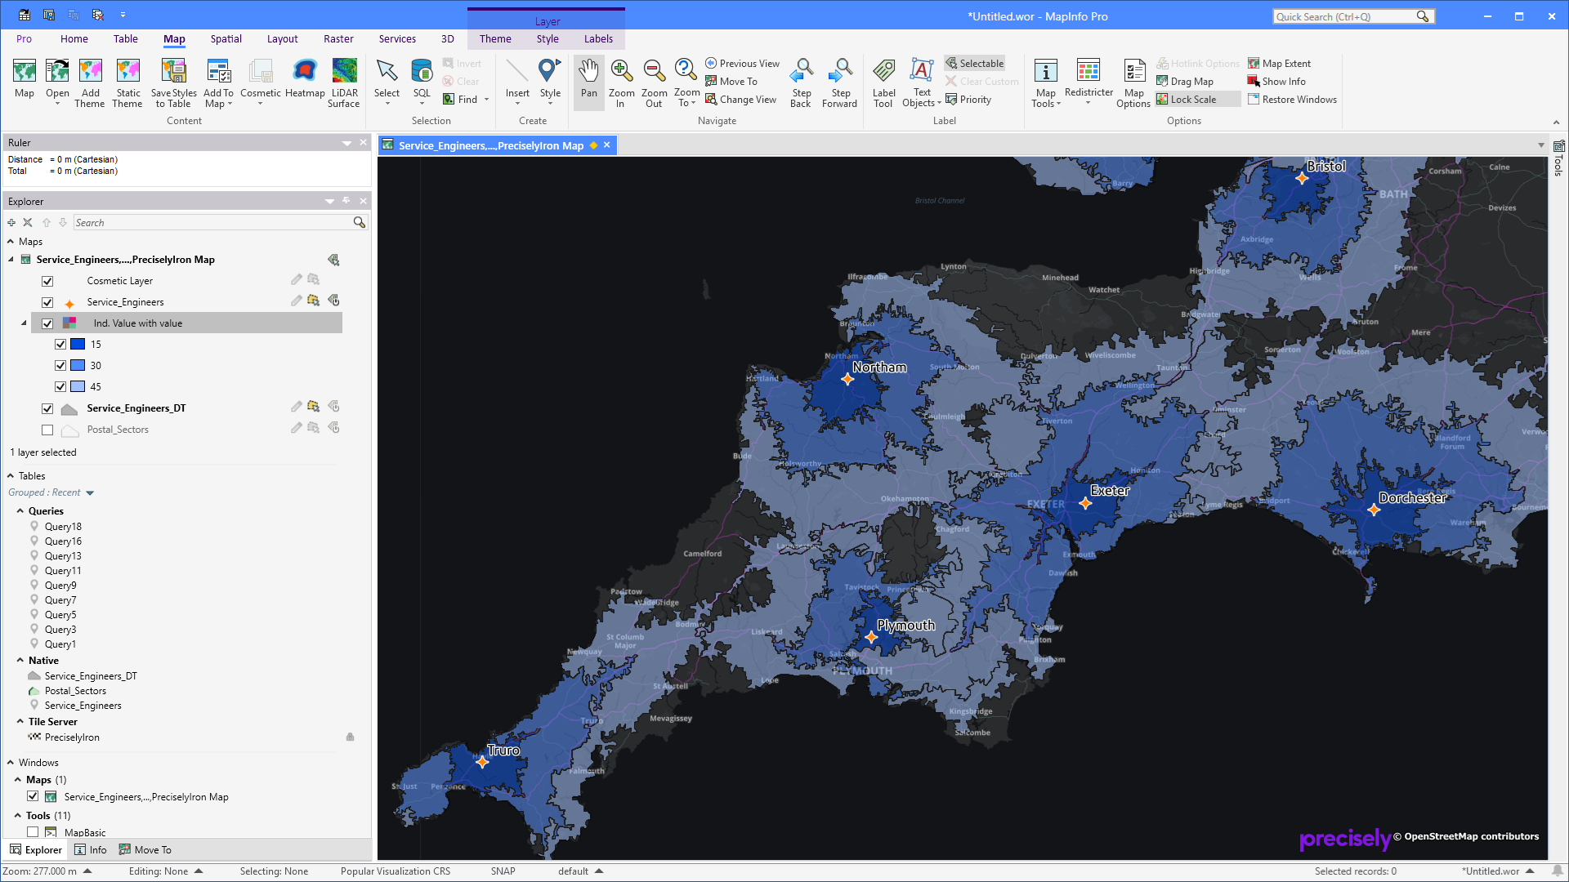The width and height of the screenshot is (1569, 882).
Task: Open the Table ribbon tab
Action: pyautogui.click(x=125, y=38)
